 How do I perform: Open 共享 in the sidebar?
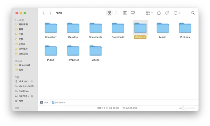[19, 70]
